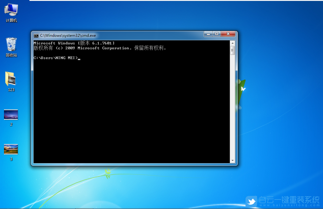Click the scrollbar down arrow in the console

[x=233, y=160]
